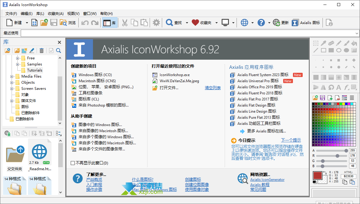Open the 收藏夹 dropdown arrow

(216, 23)
